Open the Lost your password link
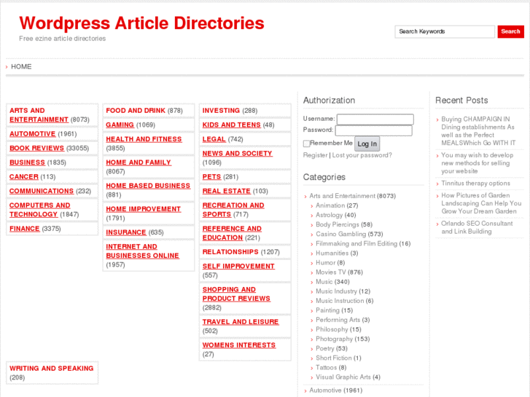The width and height of the screenshot is (530, 397). [x=362, y=155]
